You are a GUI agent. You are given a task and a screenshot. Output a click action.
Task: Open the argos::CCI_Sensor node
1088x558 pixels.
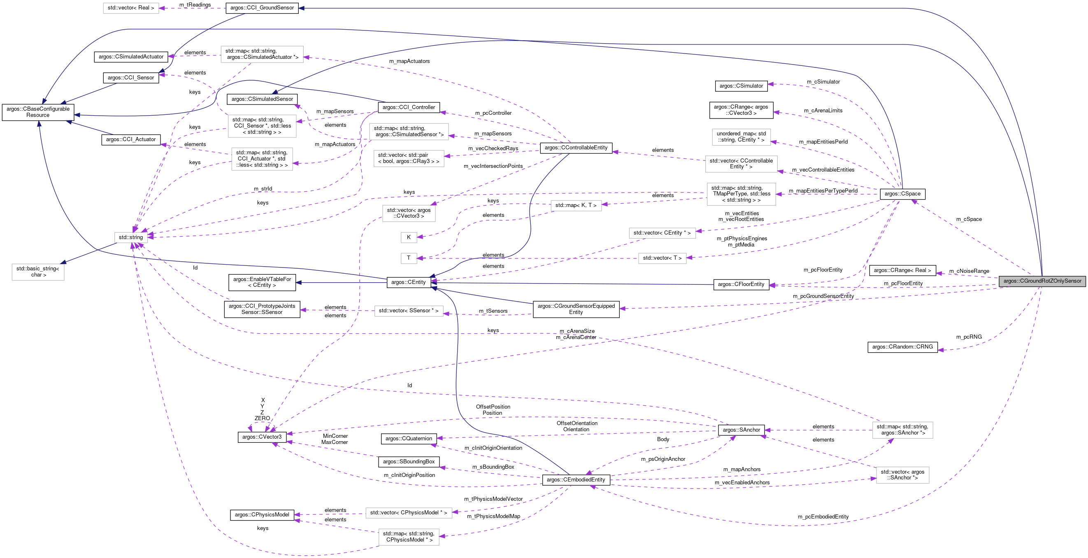[131, 78]
